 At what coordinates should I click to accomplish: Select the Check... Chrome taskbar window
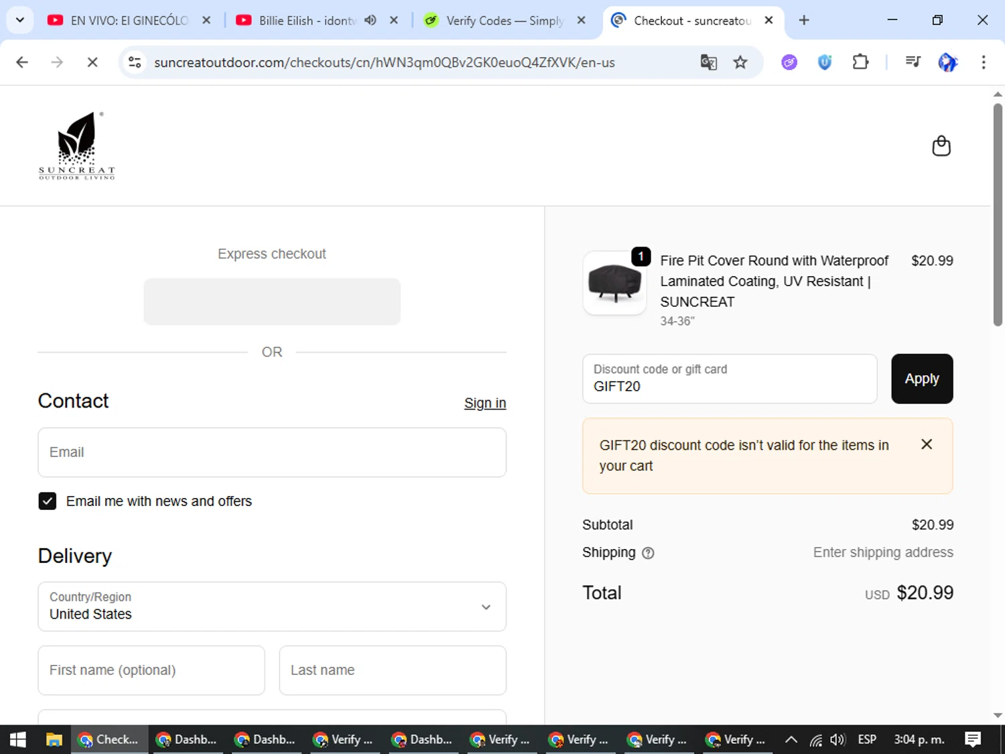coord(109,739)
